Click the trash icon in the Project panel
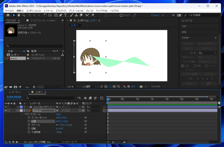 coord(34,87)
